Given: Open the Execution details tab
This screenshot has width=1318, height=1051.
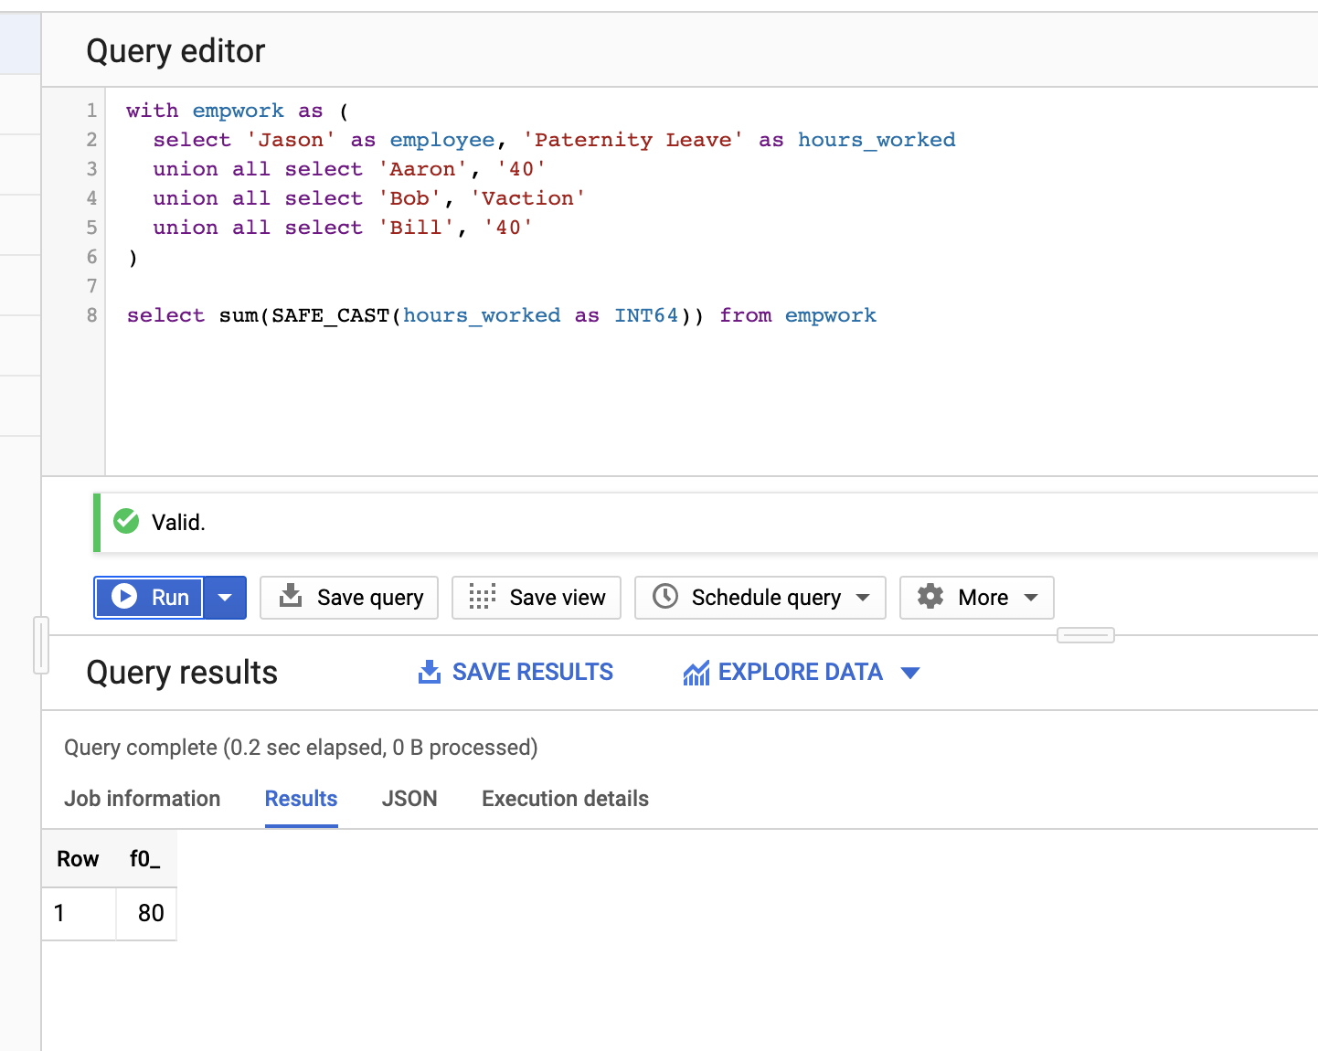Looking at the screenshot, I should 564,798.
